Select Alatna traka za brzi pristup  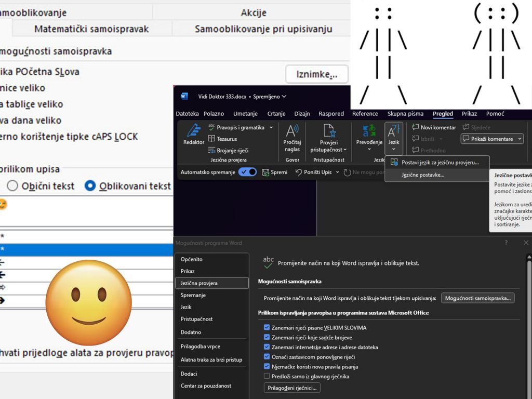click(212, 360)
